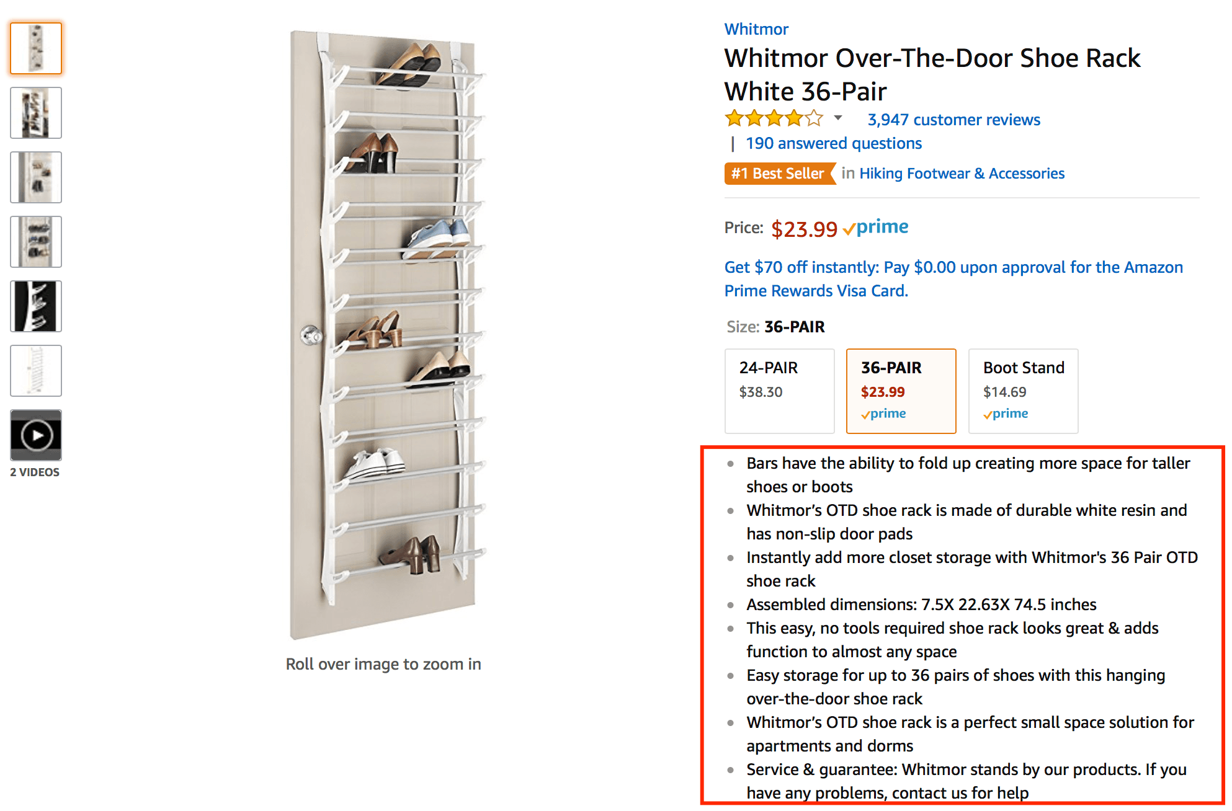Choose the Boot Stand size option
This screenshot has width=1232, height=811.
click(x=1023, y=391)
